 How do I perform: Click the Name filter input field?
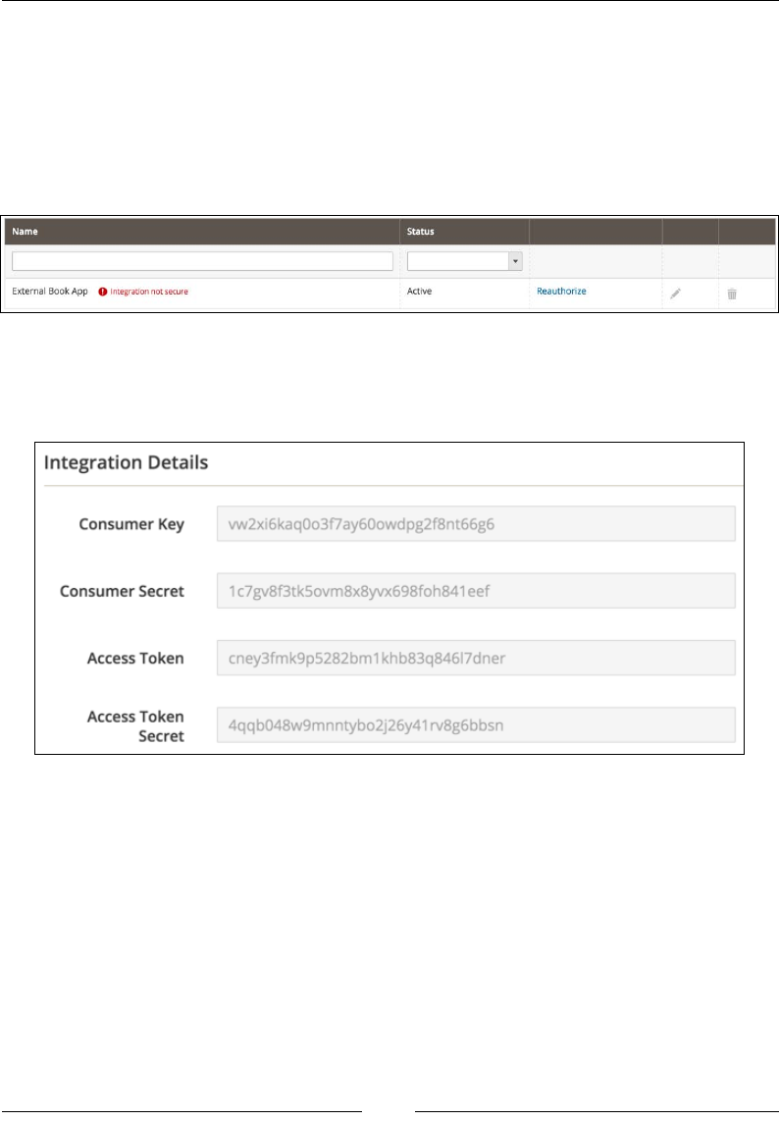pos(202,261)
